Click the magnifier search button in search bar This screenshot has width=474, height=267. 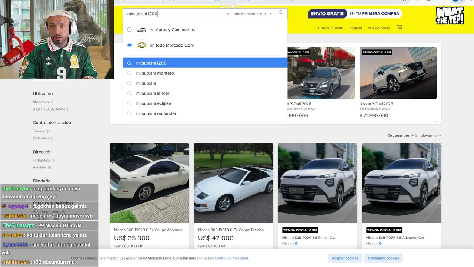click(281, 13)
